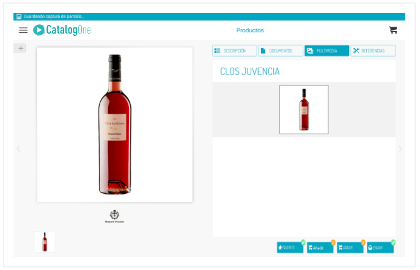Open the shopping cart
This screenshot has height=270, width=420.
(x=393, y=30)
